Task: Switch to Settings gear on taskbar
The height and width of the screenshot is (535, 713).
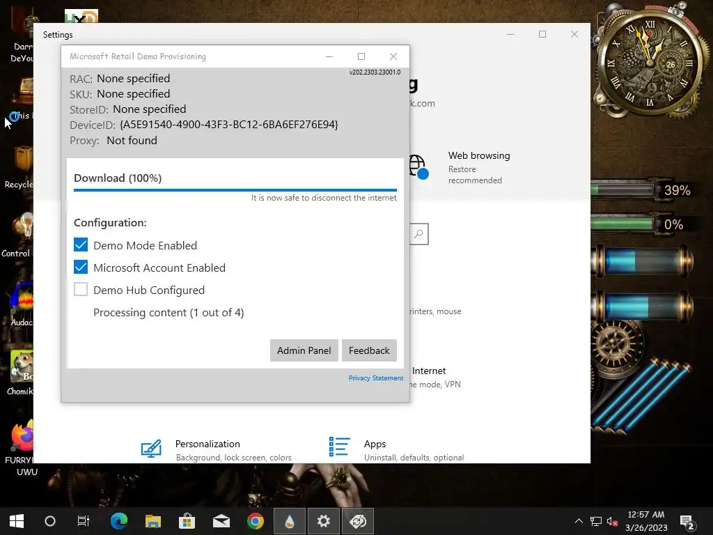Action: 323,521
